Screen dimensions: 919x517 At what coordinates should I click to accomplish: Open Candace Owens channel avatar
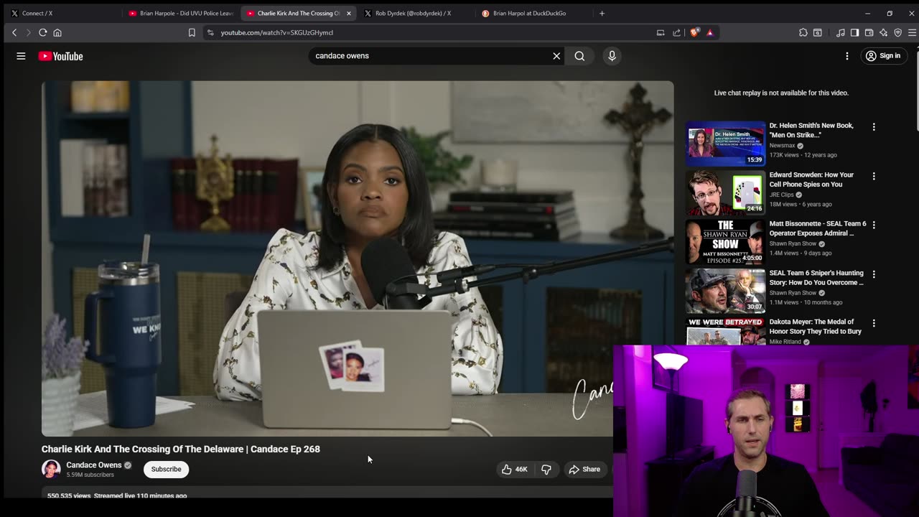click(51, 469)
